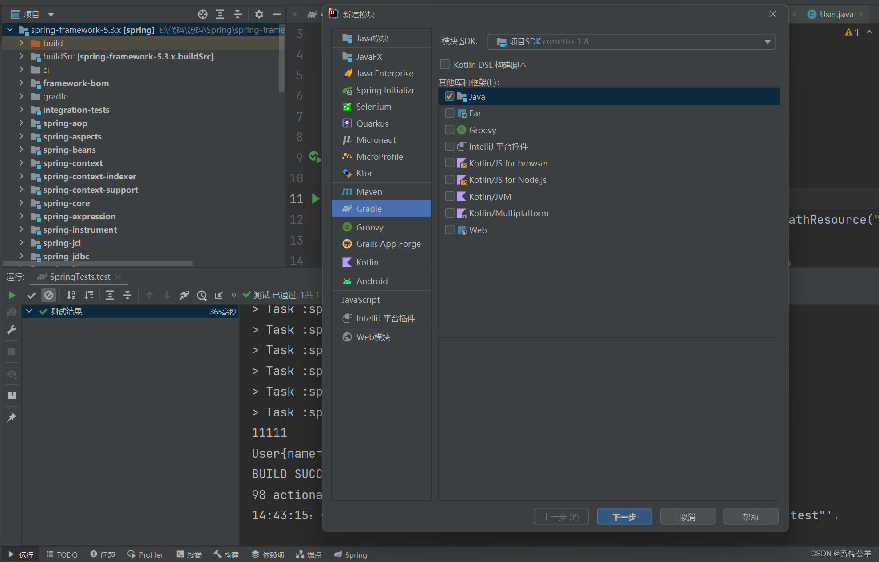This screenshot has width=879, height=562.
Task: Enable Kotlin DSL build script checkbox
Action: pyautogui.click(x=445, y=65)
